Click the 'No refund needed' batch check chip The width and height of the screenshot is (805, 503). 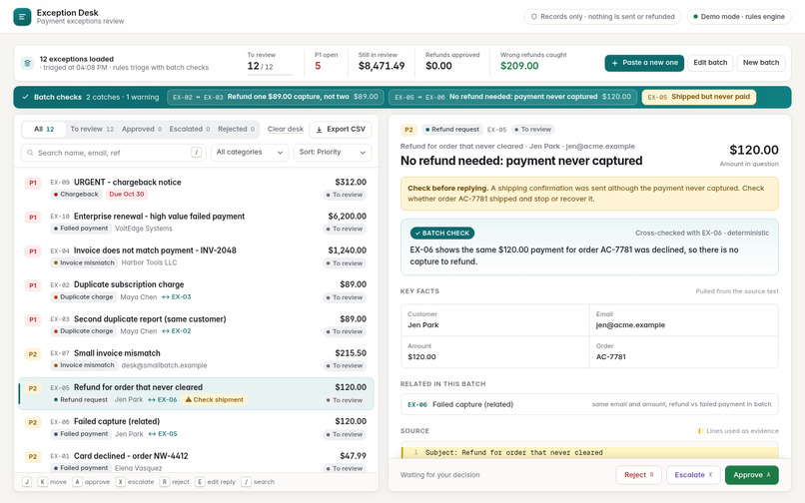tap(513, 97)
